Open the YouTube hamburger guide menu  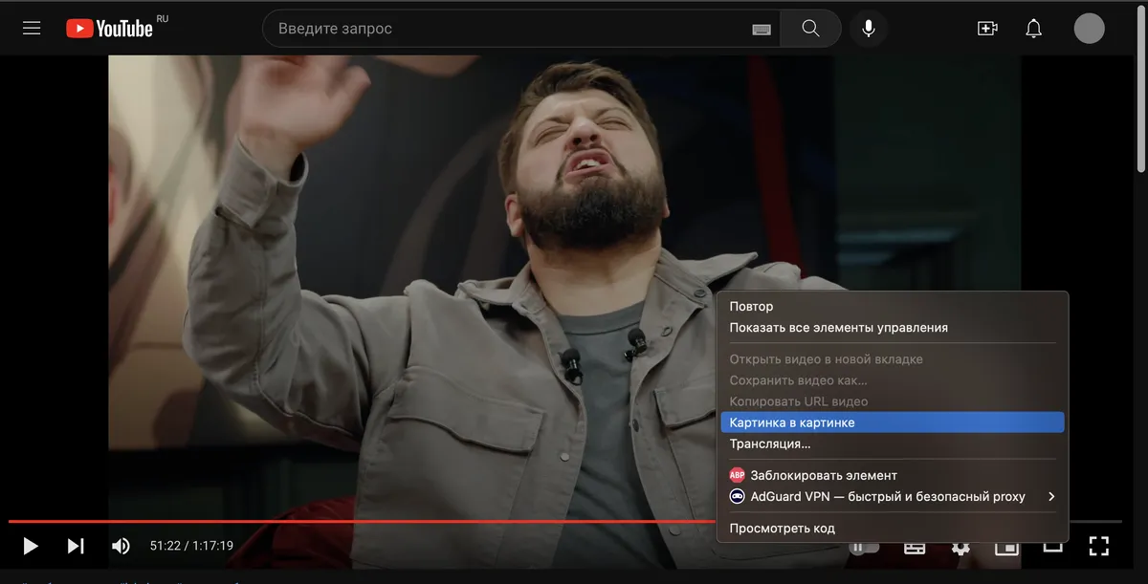tap(32, 29)
